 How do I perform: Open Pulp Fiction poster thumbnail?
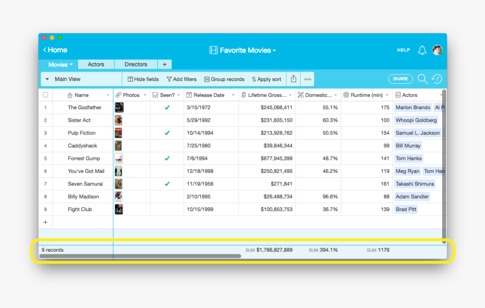coord(118,133)
